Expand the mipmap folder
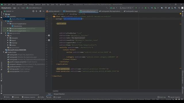 coord(8,43)
